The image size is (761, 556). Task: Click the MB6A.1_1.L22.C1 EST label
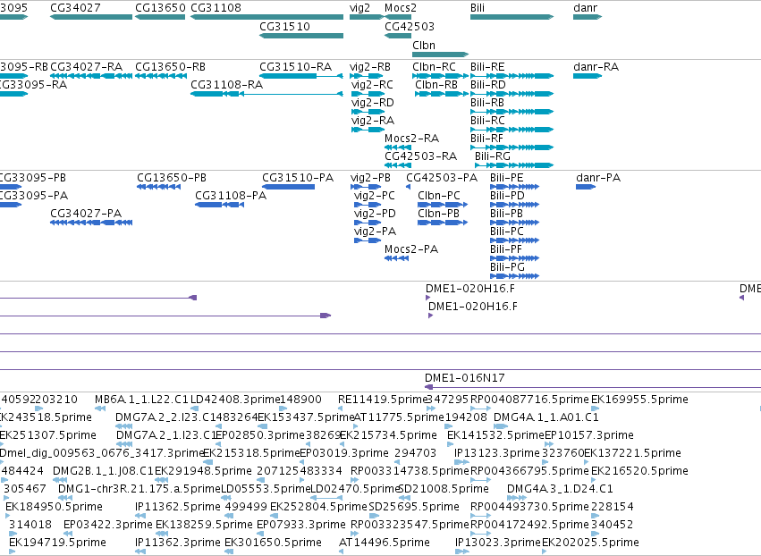(141, 400)
